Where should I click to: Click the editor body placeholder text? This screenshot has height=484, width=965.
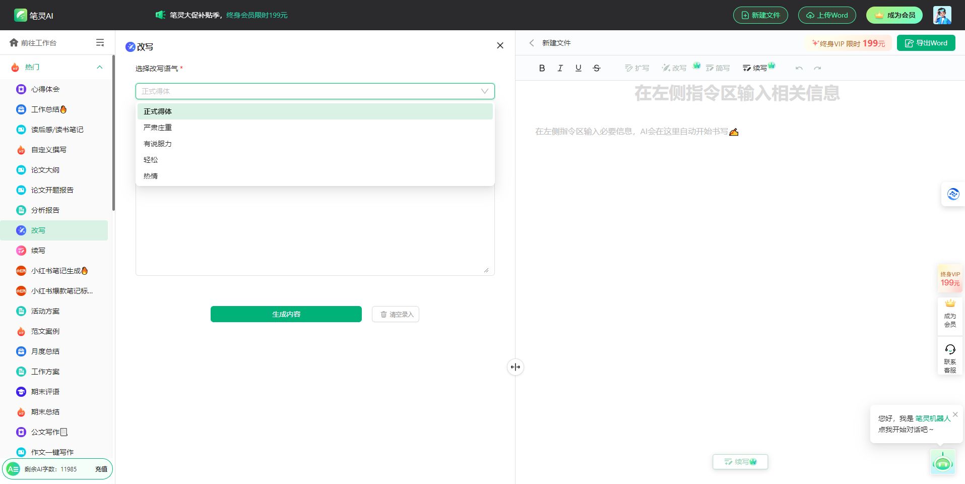636,132
